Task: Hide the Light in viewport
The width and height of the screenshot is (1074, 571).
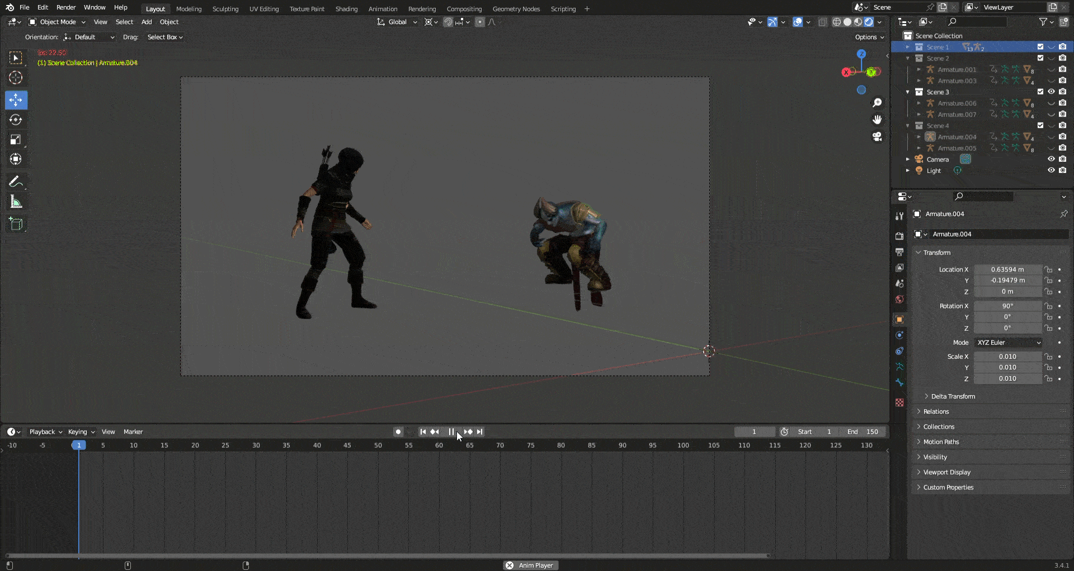Action: (1052, 170)
